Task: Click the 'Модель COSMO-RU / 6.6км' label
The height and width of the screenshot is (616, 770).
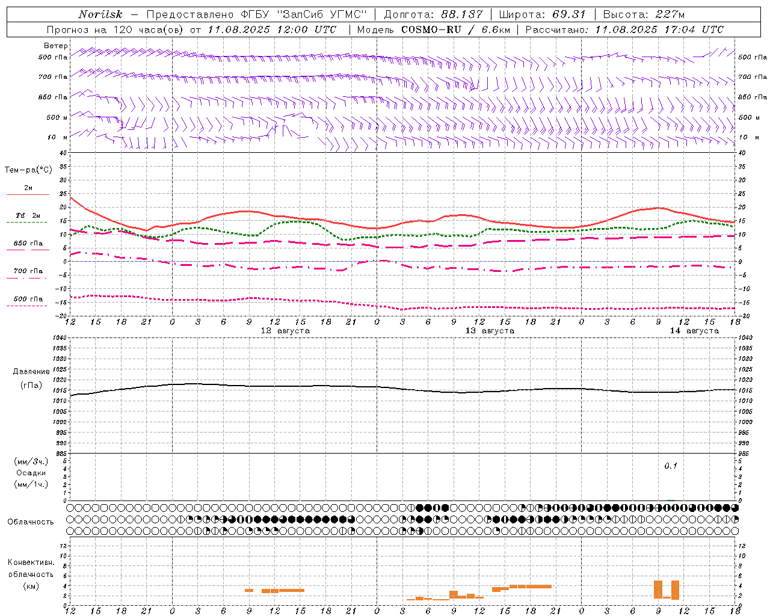Action: click(433, 29)
